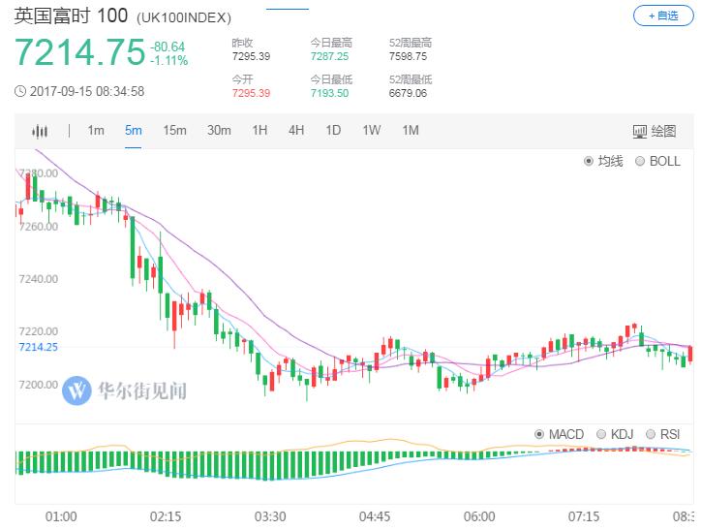Image resolution: width=701 pixels, height=530 pixels.
Task: Click the 03:30 time axis label
Action: [270, 516]
